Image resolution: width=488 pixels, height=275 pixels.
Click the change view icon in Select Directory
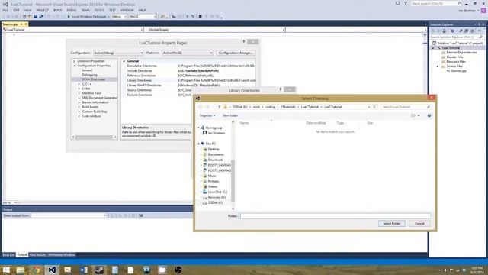coord(413,115)
